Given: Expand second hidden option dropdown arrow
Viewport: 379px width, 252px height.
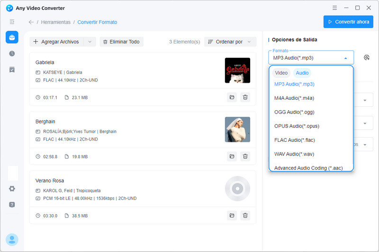Looking at the screenshot, I should pyautogui.click(x=365, y=123).
